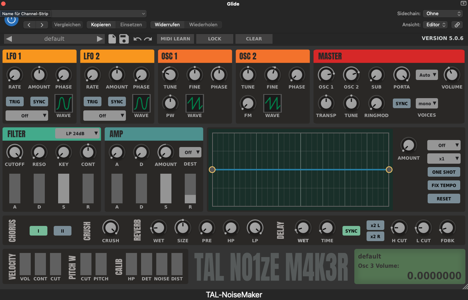Enable Chorus I
The width and height of the screenshot is (468, 300).
click(39, 231)
